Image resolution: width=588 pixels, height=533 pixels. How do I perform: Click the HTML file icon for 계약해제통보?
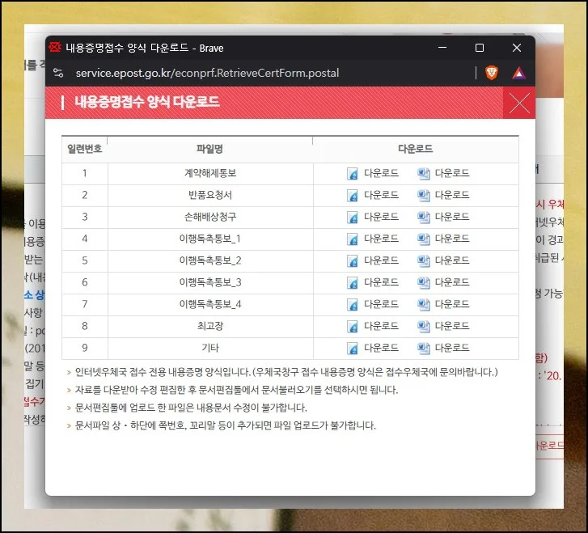[352, 173]
